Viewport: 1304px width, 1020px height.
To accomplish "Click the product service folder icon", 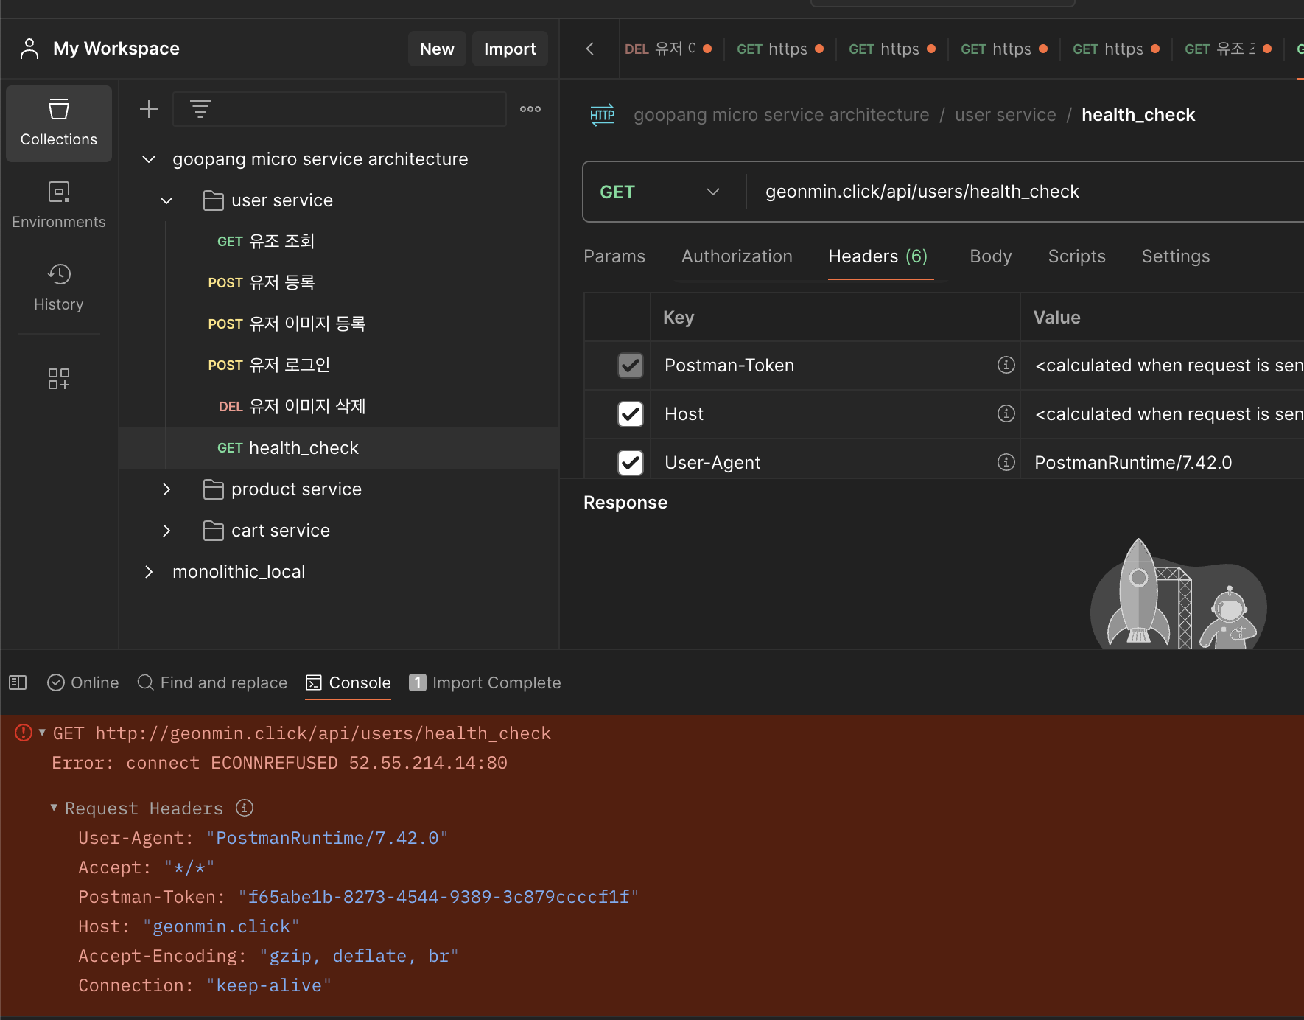I will 214,489.
